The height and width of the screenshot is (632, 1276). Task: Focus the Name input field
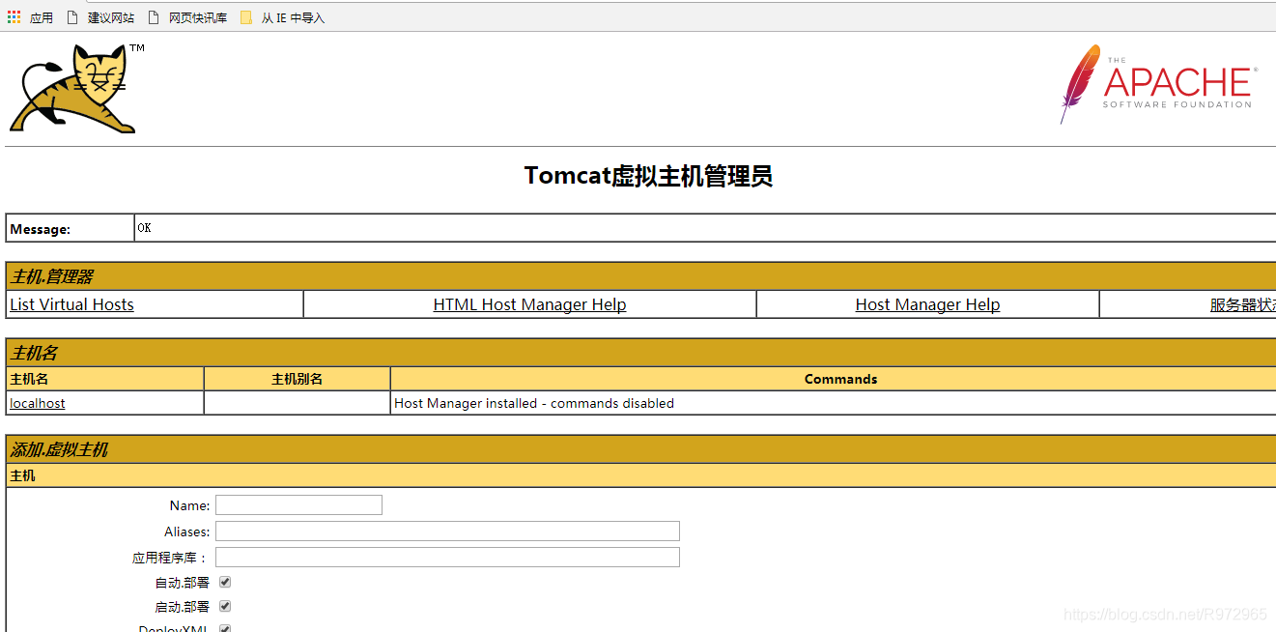point(298,504)
